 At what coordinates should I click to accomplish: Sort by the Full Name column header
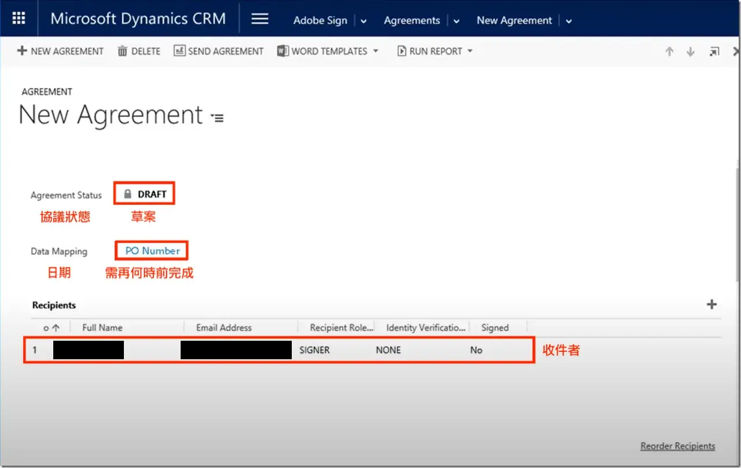pos(102,327)
